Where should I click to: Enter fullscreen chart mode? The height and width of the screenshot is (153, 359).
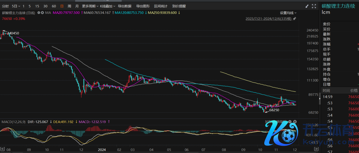(x=314, y=6)
